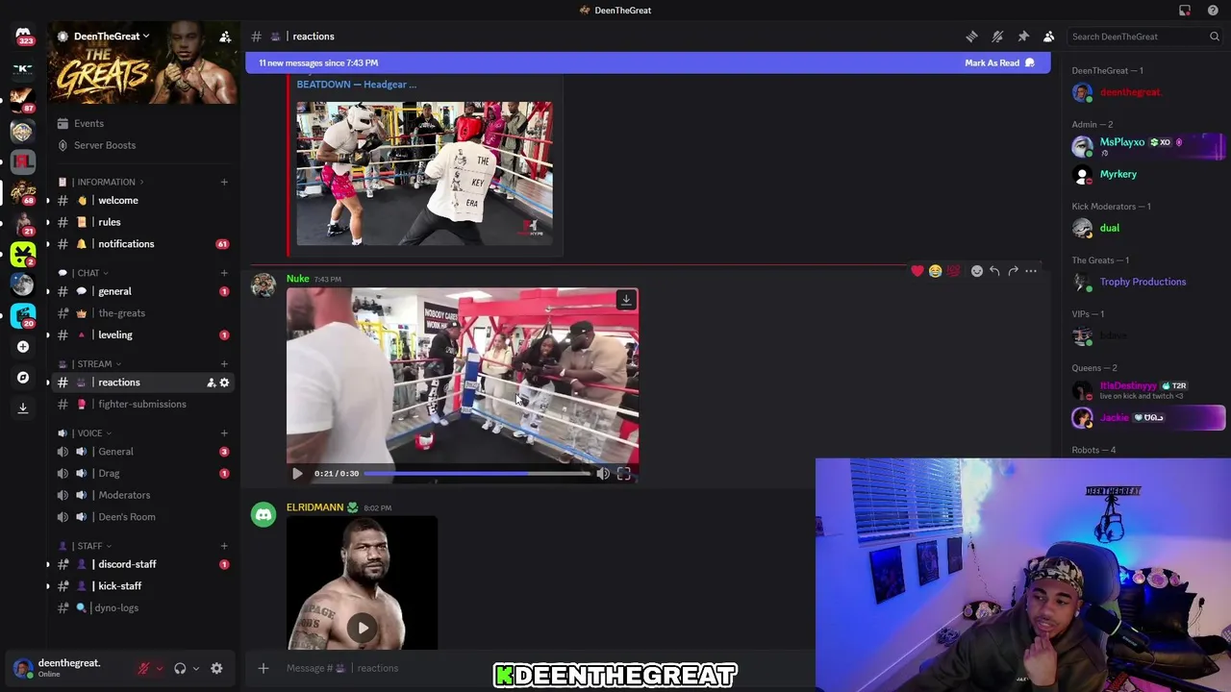Create channel in VOICE category
This screenshot has height=692, width=1231.
tap(224, 433)
